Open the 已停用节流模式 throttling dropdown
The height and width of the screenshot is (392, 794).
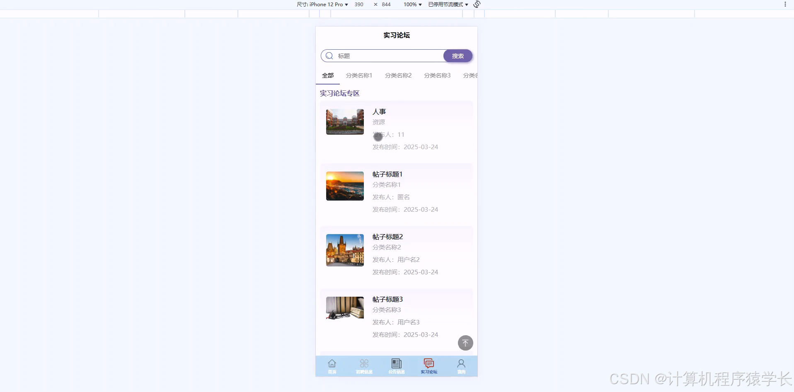pyautogui.click(x=447, y=5)
